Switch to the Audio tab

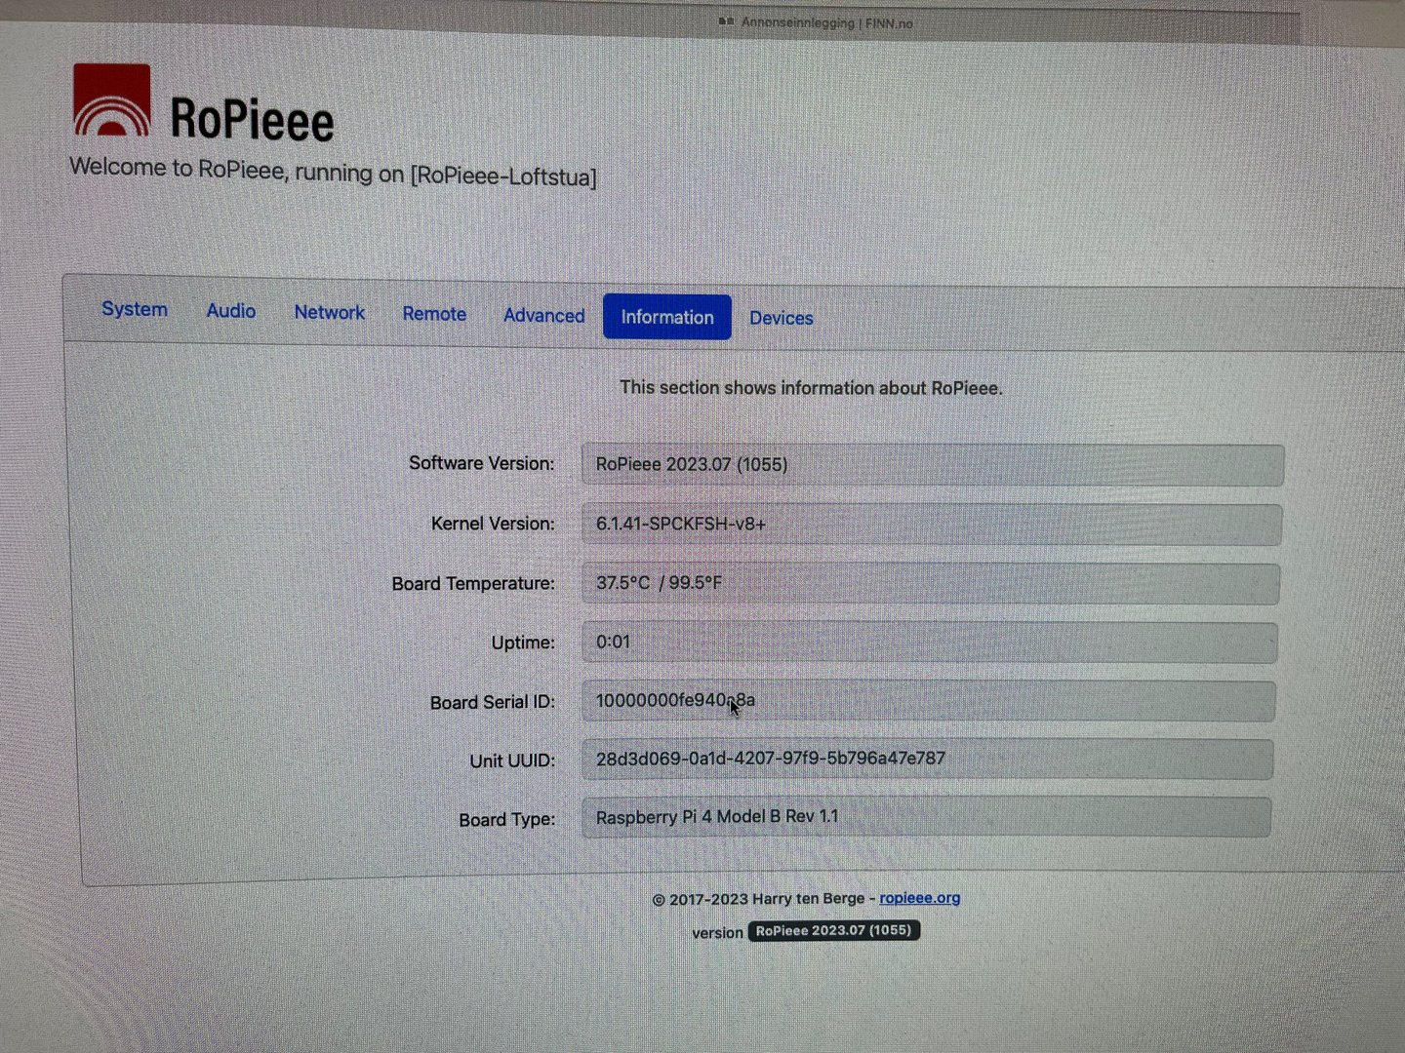point(231,311)
